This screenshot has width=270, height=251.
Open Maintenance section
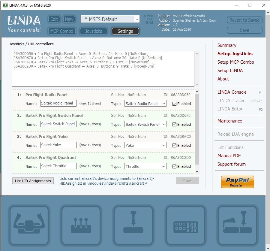click(x=229, y=121)
